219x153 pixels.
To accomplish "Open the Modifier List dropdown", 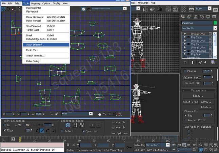I will 215,28.
